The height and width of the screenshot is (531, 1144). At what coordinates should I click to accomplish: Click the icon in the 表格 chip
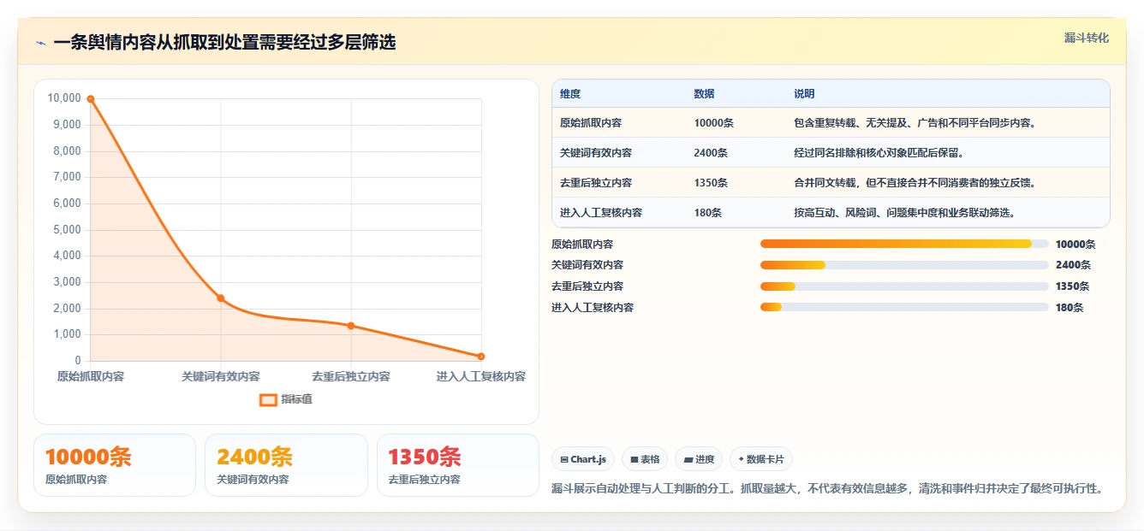tap(634, 460)
